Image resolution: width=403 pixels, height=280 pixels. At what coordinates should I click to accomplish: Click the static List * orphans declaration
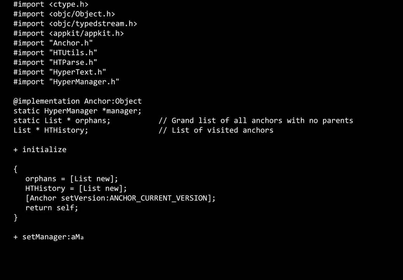pyautogui.click(x=62, y=121)
